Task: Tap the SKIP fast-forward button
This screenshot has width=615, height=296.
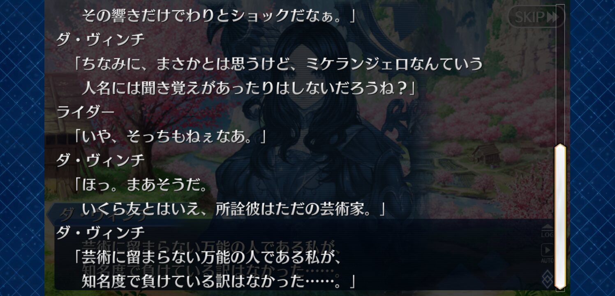Action: [536, 16]
